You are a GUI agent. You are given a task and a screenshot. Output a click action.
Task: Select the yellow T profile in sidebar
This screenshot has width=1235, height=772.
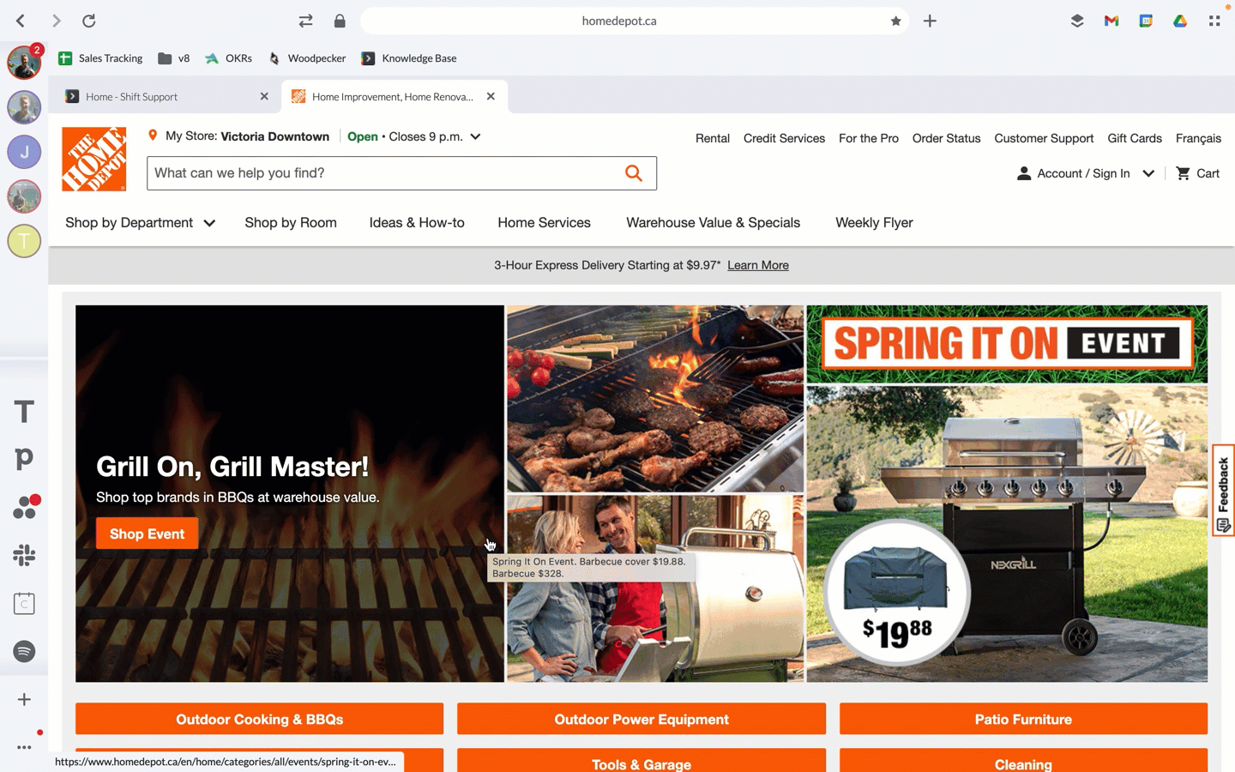(24, 241)
